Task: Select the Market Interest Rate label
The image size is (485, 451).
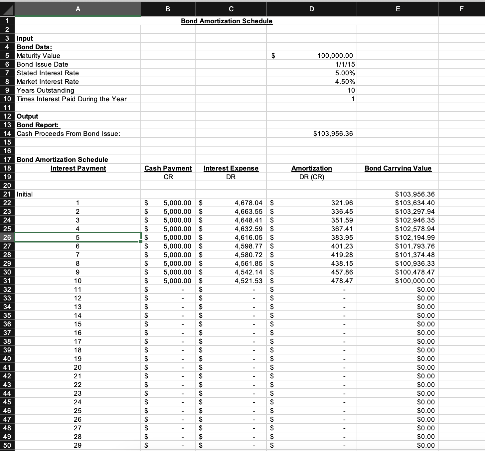Action: [78, 81]
